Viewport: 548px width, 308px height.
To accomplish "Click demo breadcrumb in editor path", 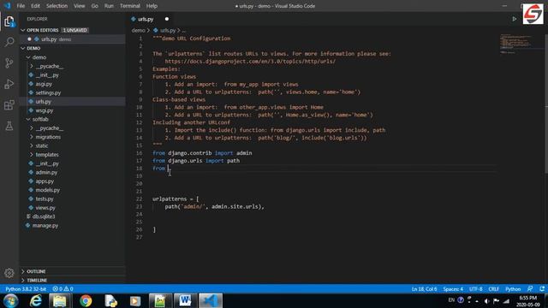I will pyautogui.click(x=138, y=31).
